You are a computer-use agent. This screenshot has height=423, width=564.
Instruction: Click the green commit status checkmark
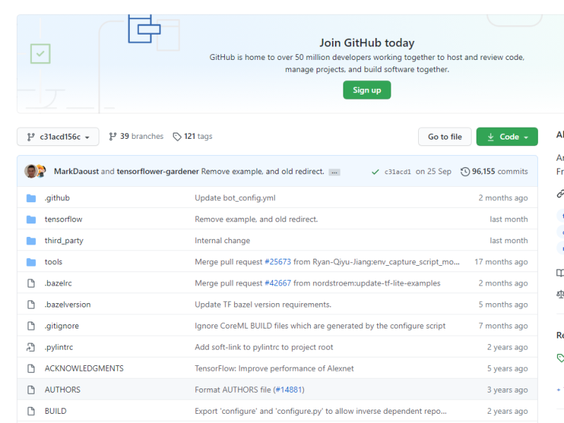[x=375, y=172]
